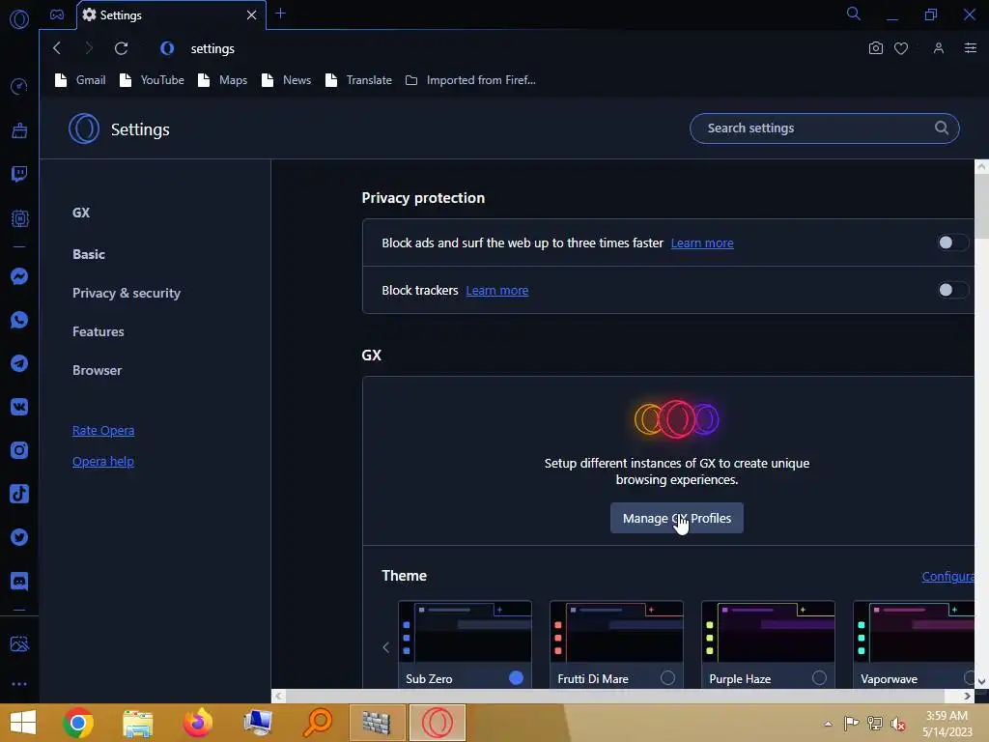This screenshot has height=742, width=989.
Task: Open bookmarks heart icon in the address bar
Action: (x=901, y=48)
